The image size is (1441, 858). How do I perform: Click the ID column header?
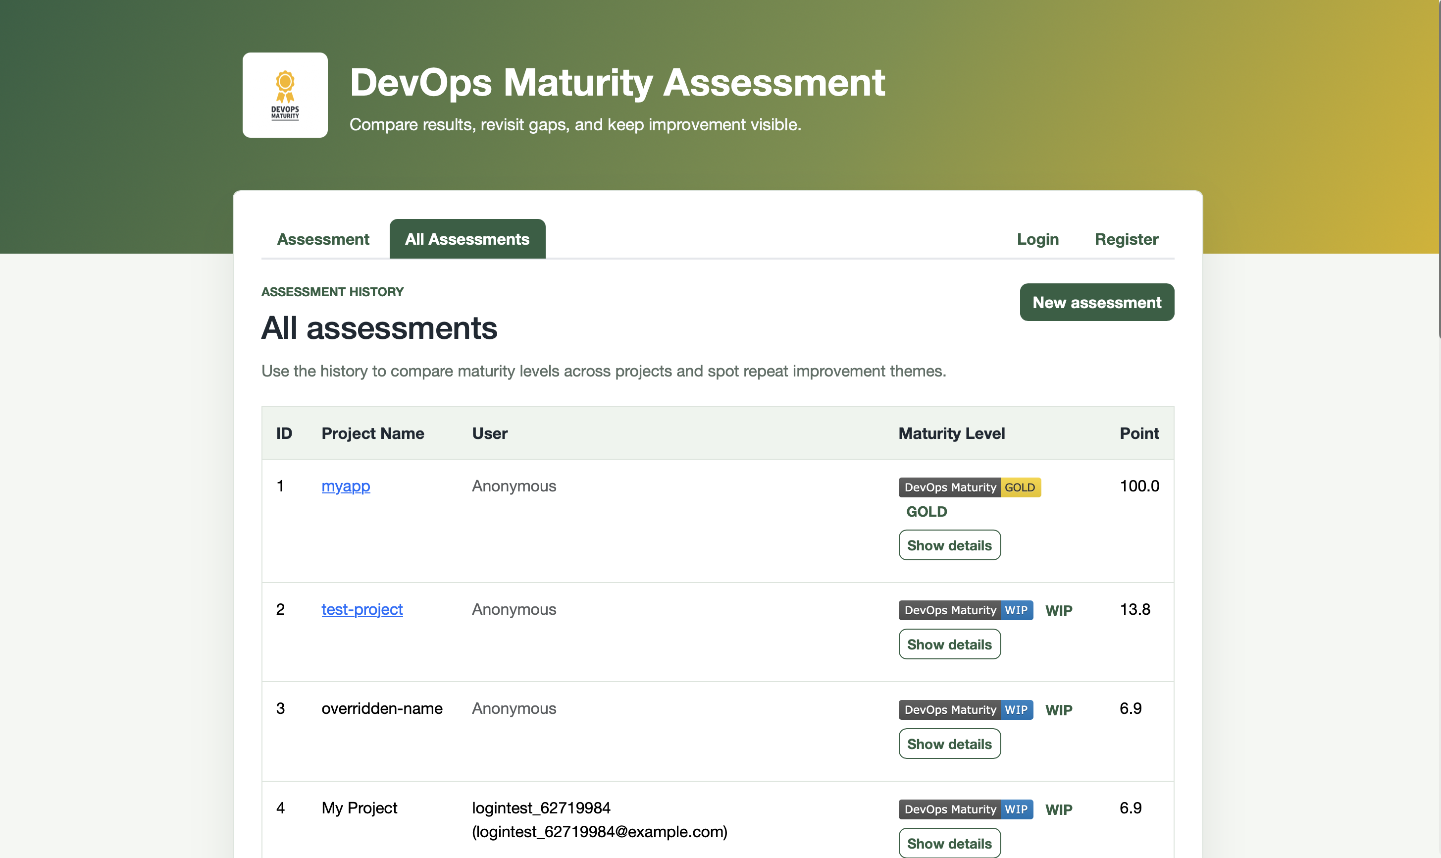point(284,433)
